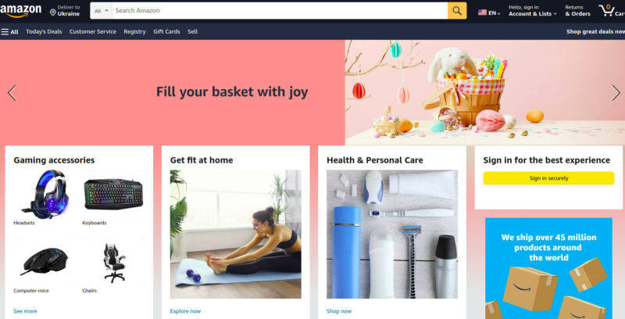Expand the All search category dropdown
This screenshot has height=319, width=625.
tap(102, 11)
